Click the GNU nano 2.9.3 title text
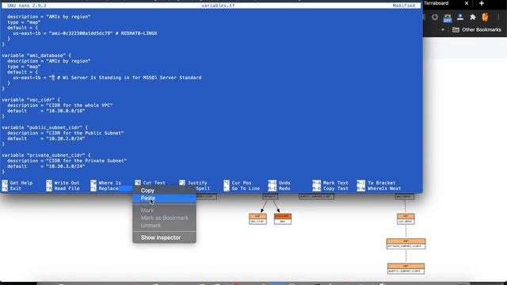This screenshot has width=507, height=285. (x=26, y=6)
